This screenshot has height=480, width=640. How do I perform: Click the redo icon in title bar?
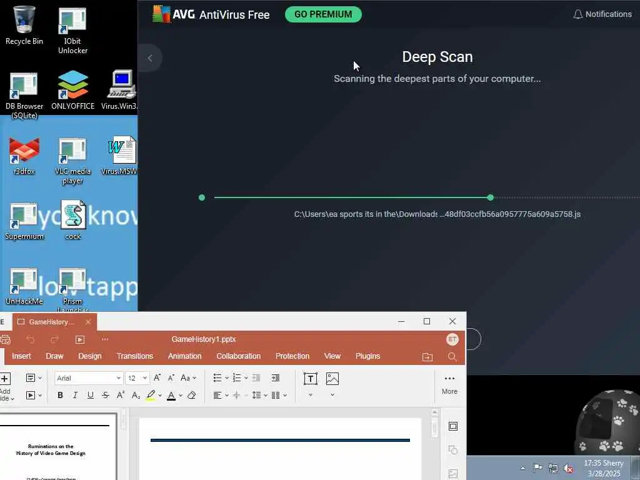tap(54, 339)
